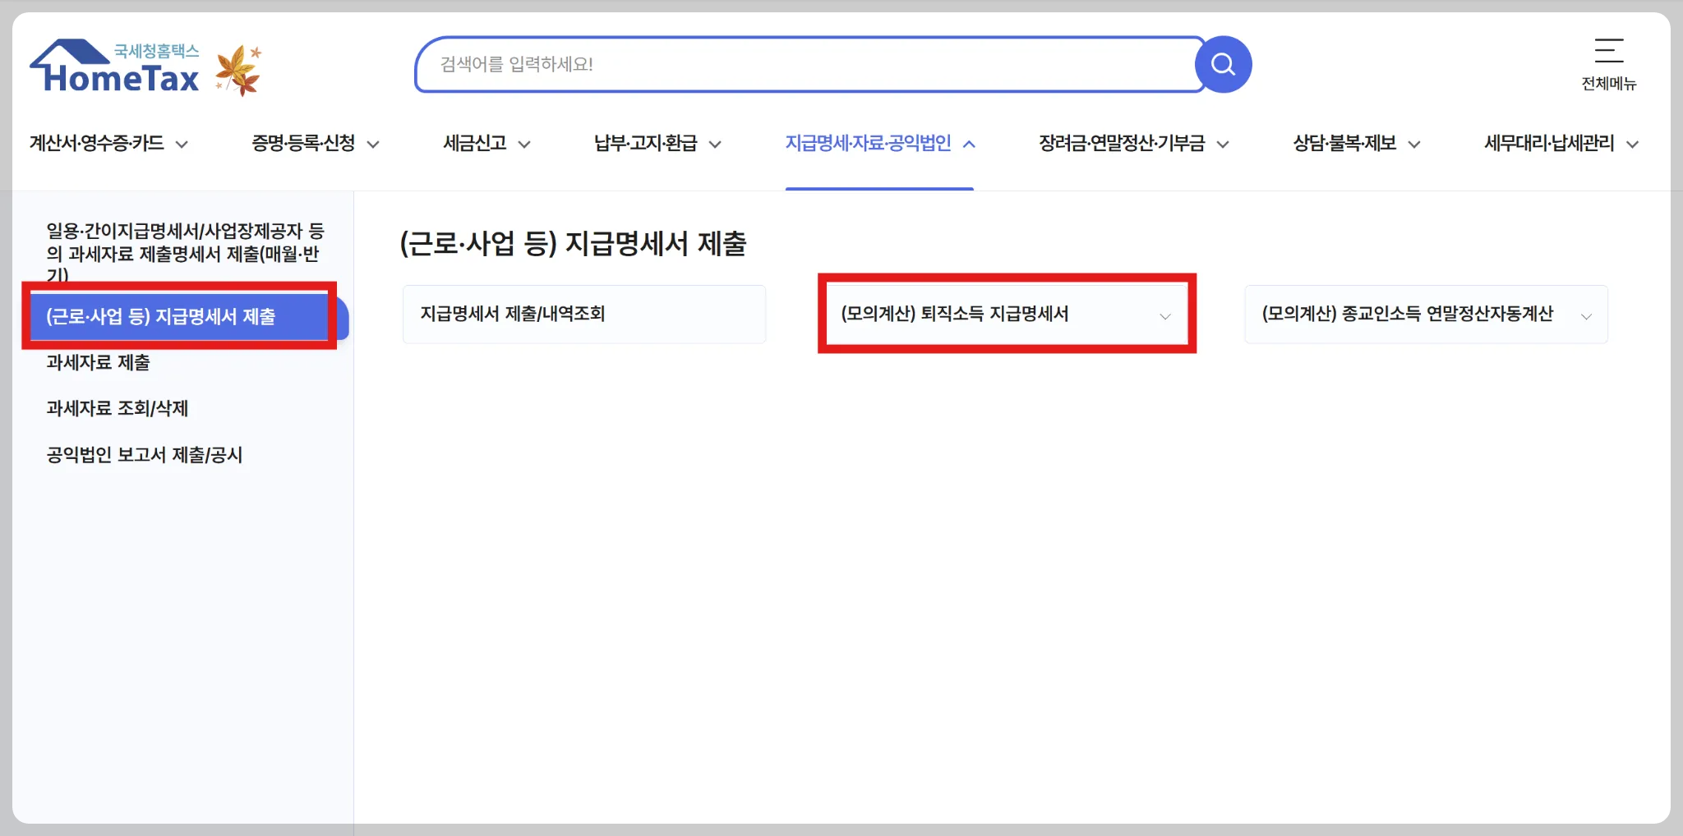Open 공익법인 보고서 제출/공시 page
Image resolution: width=1683 pixels, height=836 pixels.
145,454
